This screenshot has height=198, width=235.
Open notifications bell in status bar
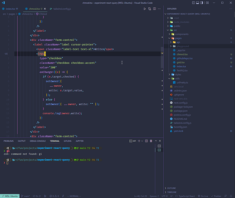(231, 196)
